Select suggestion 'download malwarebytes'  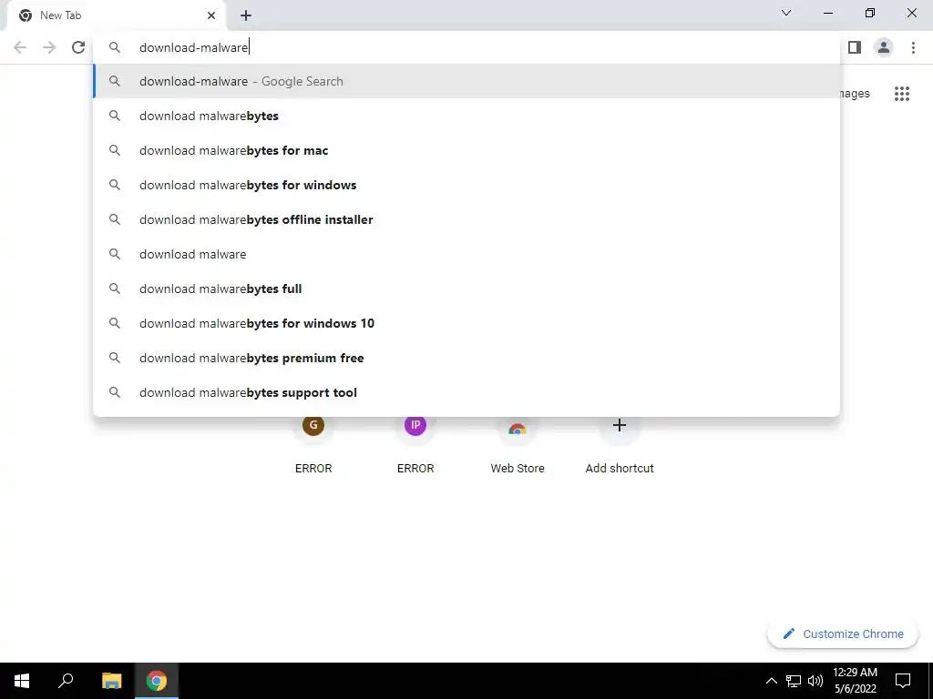(466, 116)
